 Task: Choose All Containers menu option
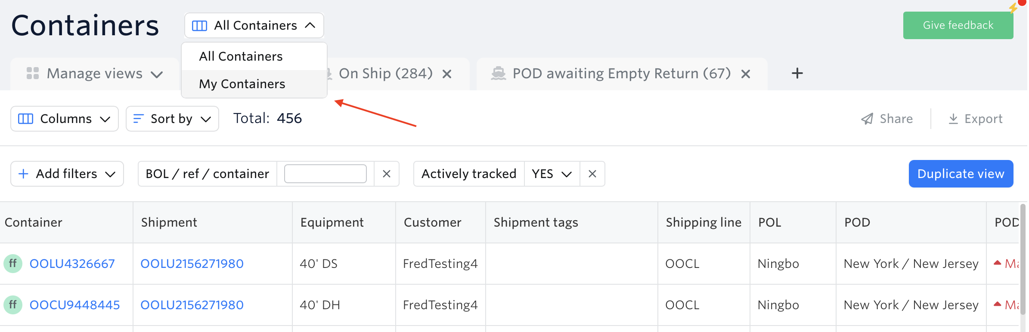[x=241, y=56]
